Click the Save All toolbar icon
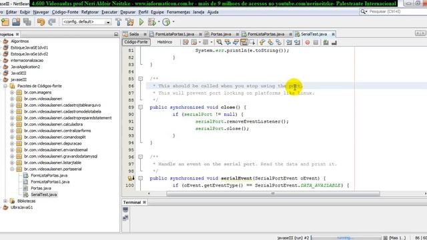The width and height of the screenshot is (427, 240). coord(27,22)
